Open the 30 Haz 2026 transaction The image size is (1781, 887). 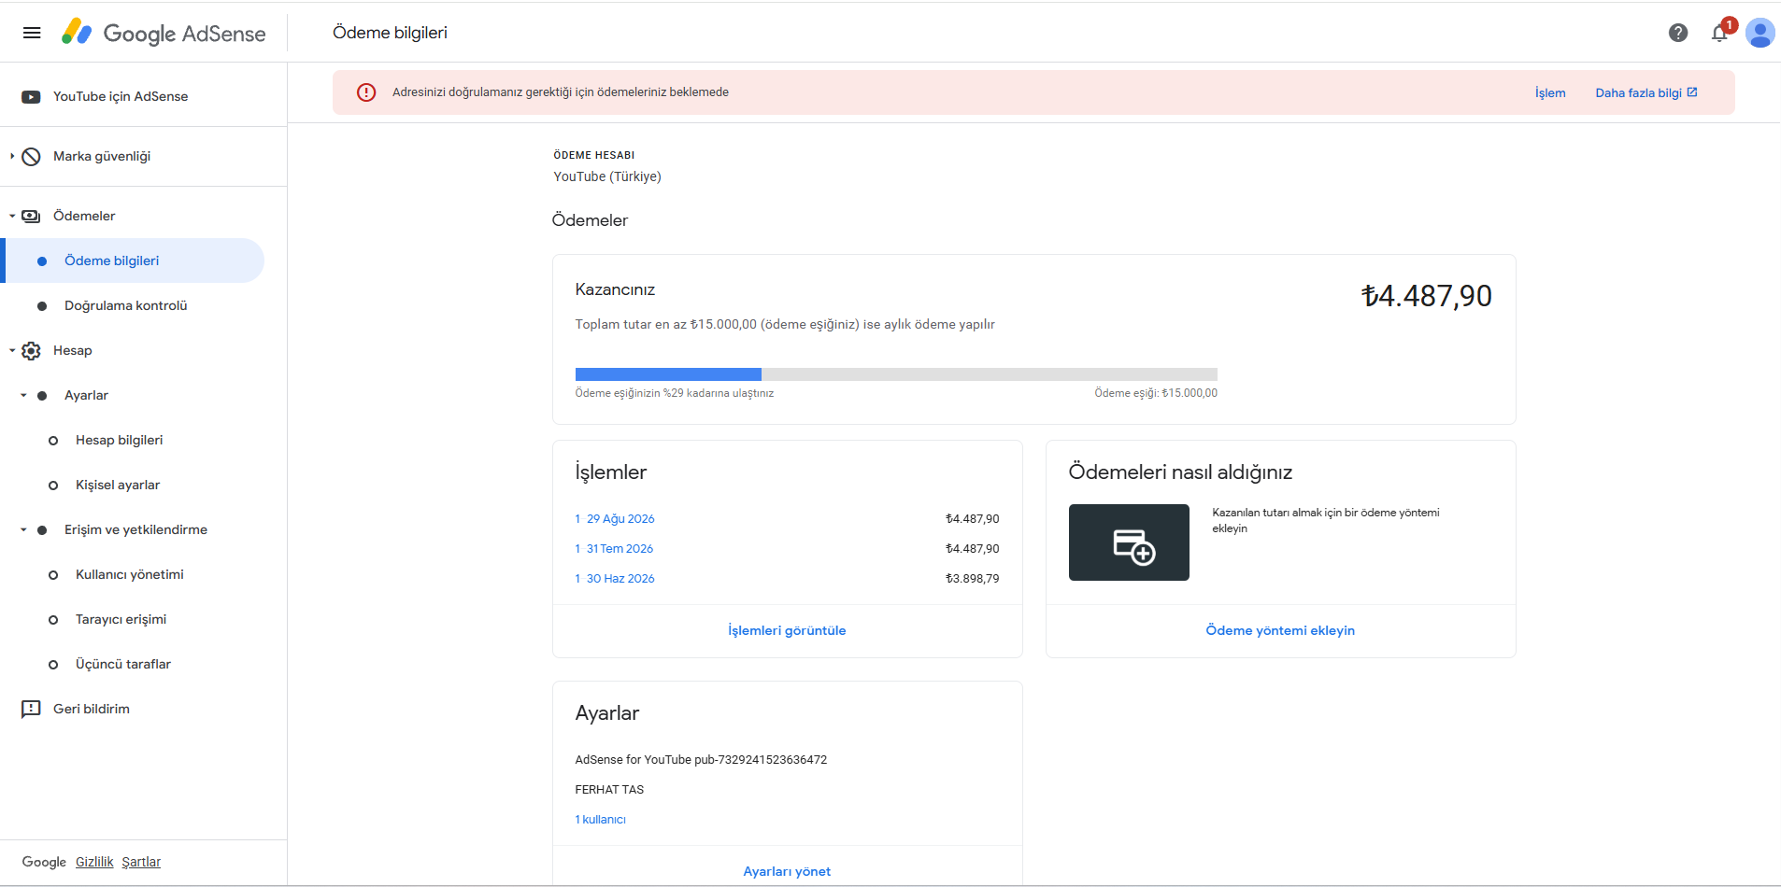tap(615, 579)
